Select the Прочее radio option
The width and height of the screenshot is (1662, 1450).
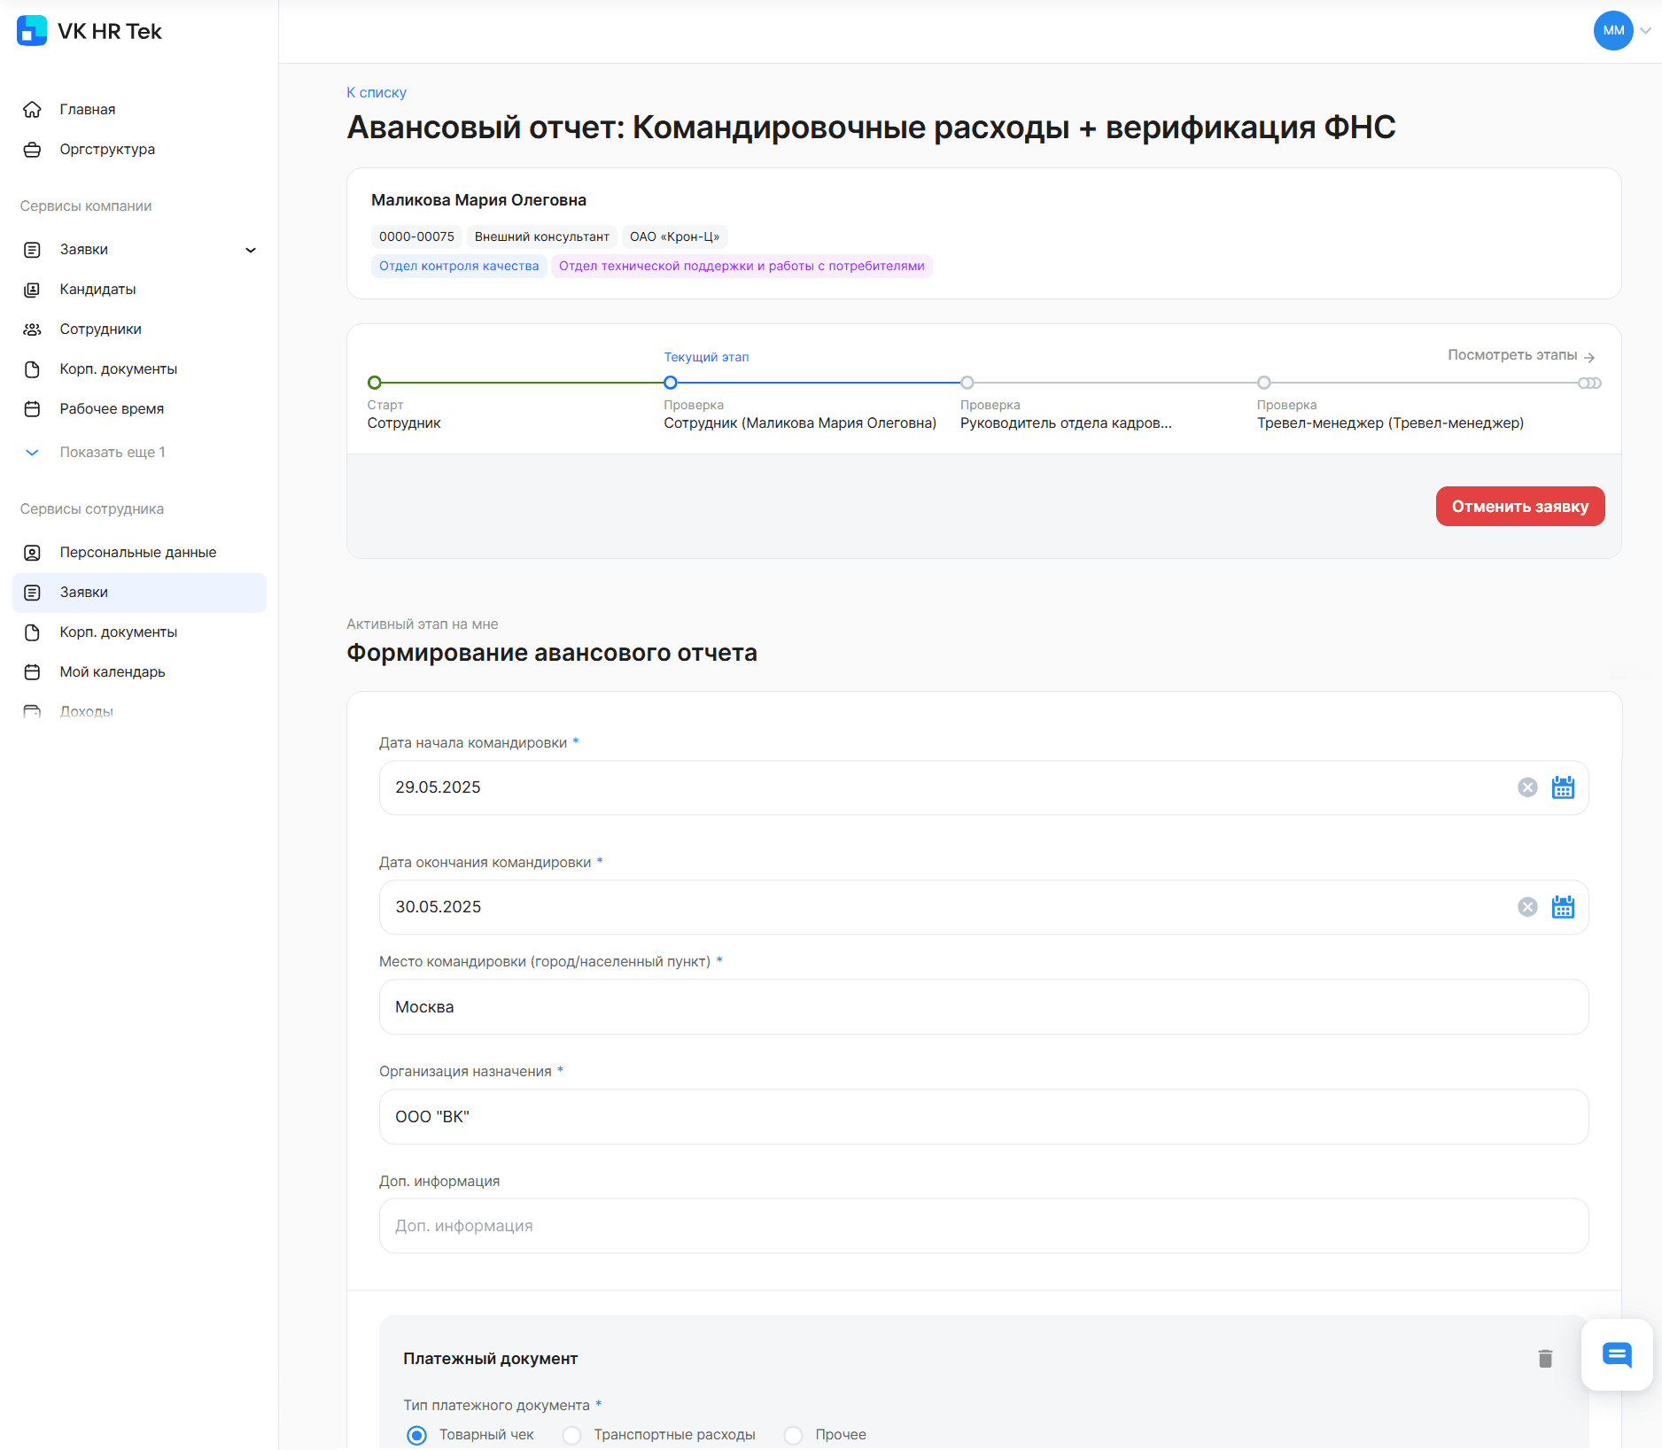[x=794, y=1435]
